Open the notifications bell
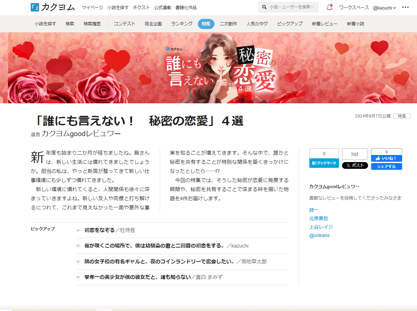The width and height of the screenshot is (417, 311). pos(329,7)
